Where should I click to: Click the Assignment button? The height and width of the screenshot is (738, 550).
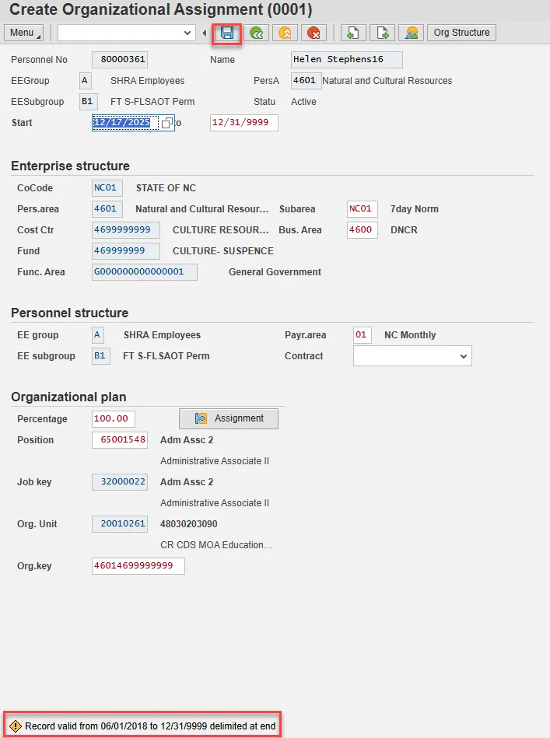click(229, 418)
